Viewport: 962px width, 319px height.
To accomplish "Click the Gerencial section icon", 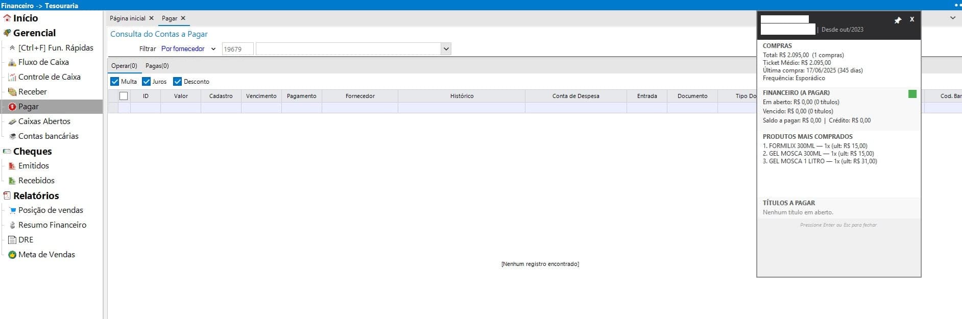I will (7, 33).
